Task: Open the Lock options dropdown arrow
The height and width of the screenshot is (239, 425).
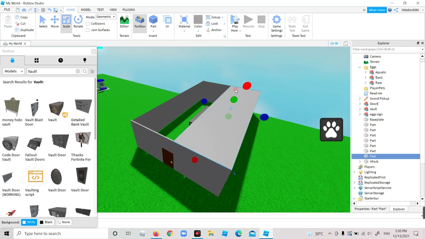Action: pyautogui.click(x=224, y=24)
